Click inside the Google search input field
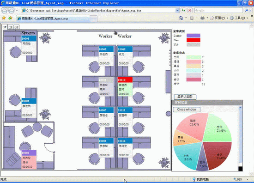The image size is (254, 183). pos(218,11)
